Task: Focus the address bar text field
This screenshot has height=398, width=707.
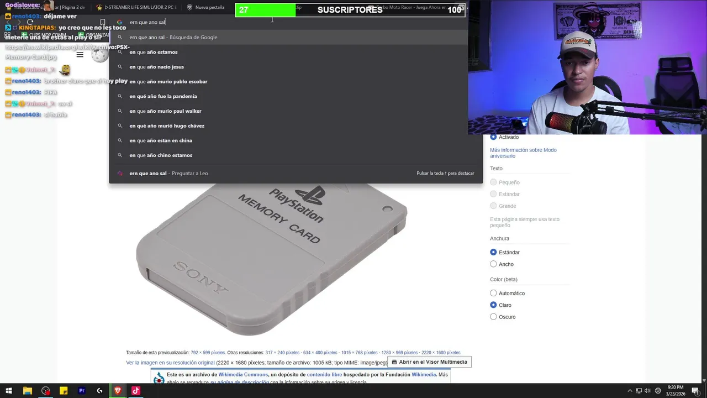Action: click(x=296, y=22)
